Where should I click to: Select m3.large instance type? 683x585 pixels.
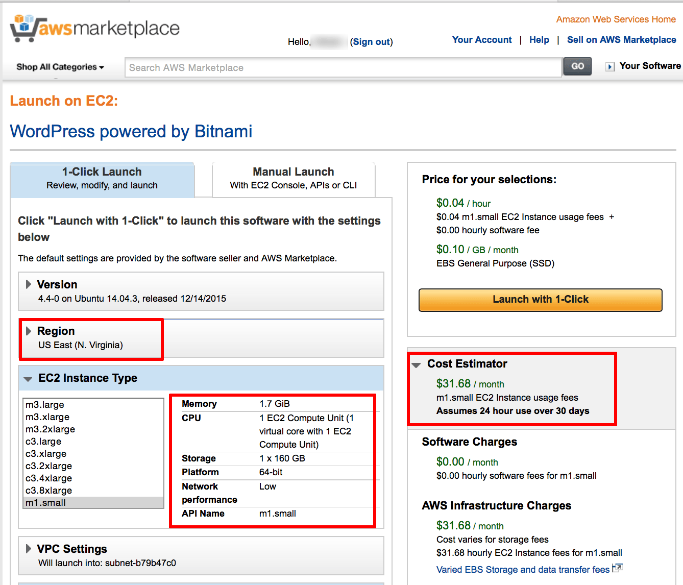point(93,405)
